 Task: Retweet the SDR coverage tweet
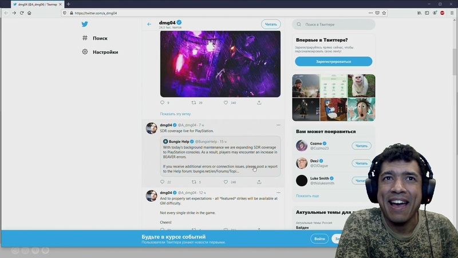[x=194, y=182]
